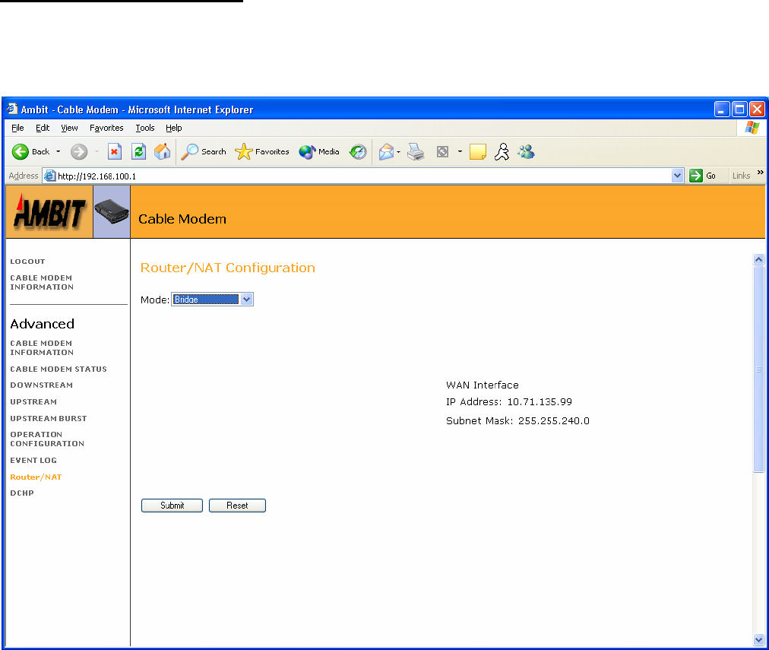Open the View menu
The width and height of the screenshot is (769, 650).
click(x=69, y=128)
